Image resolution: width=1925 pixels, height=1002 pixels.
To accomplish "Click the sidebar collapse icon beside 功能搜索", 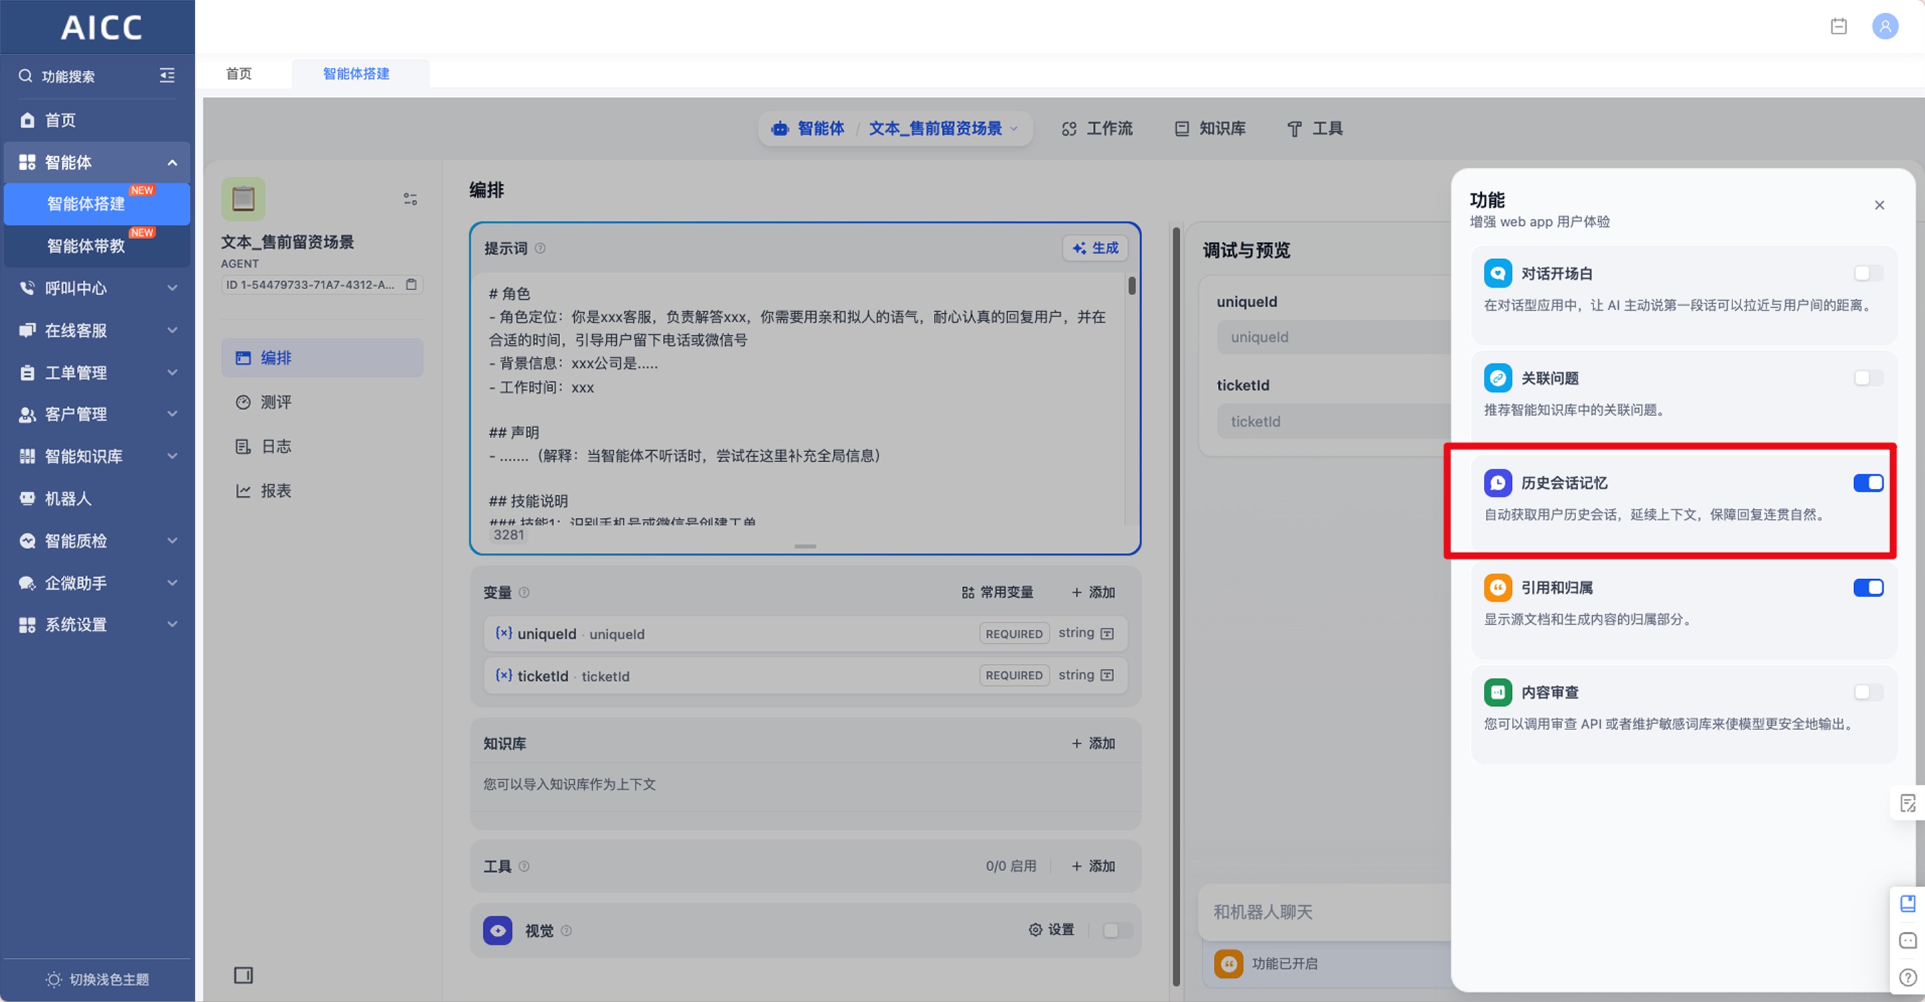I will [x=166, y=75].
